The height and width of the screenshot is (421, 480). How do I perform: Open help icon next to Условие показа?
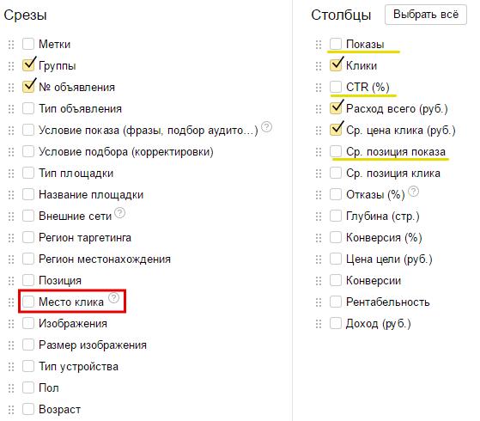point(267,126)
